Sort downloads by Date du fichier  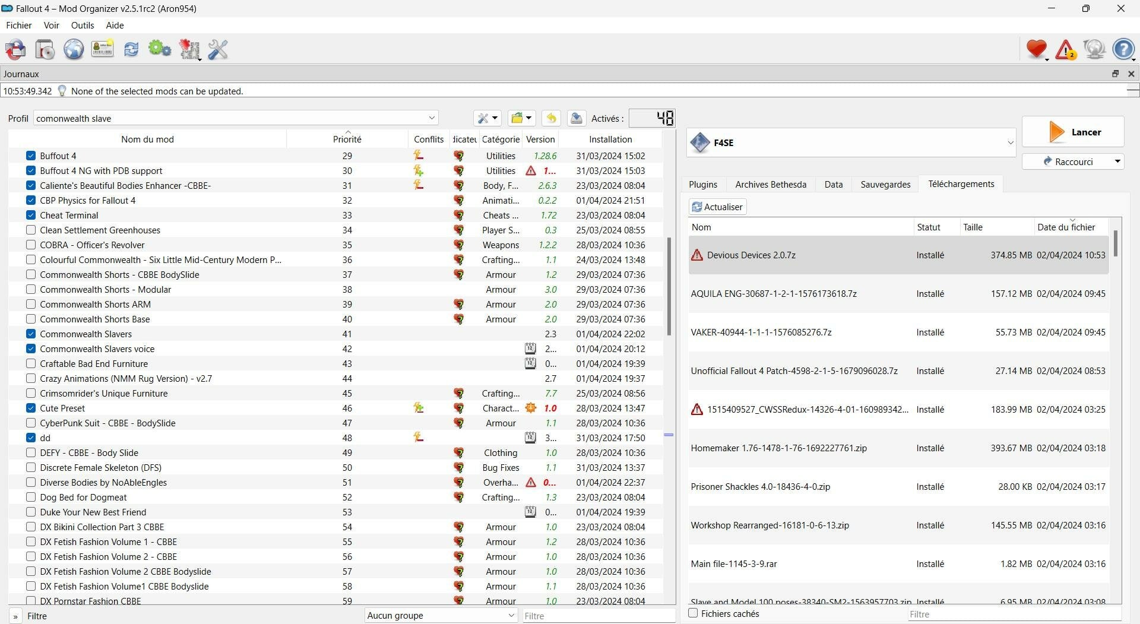[1072, 227]
